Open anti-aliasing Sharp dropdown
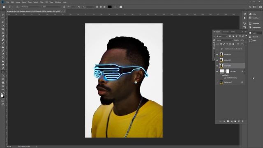 coord(88,7)
